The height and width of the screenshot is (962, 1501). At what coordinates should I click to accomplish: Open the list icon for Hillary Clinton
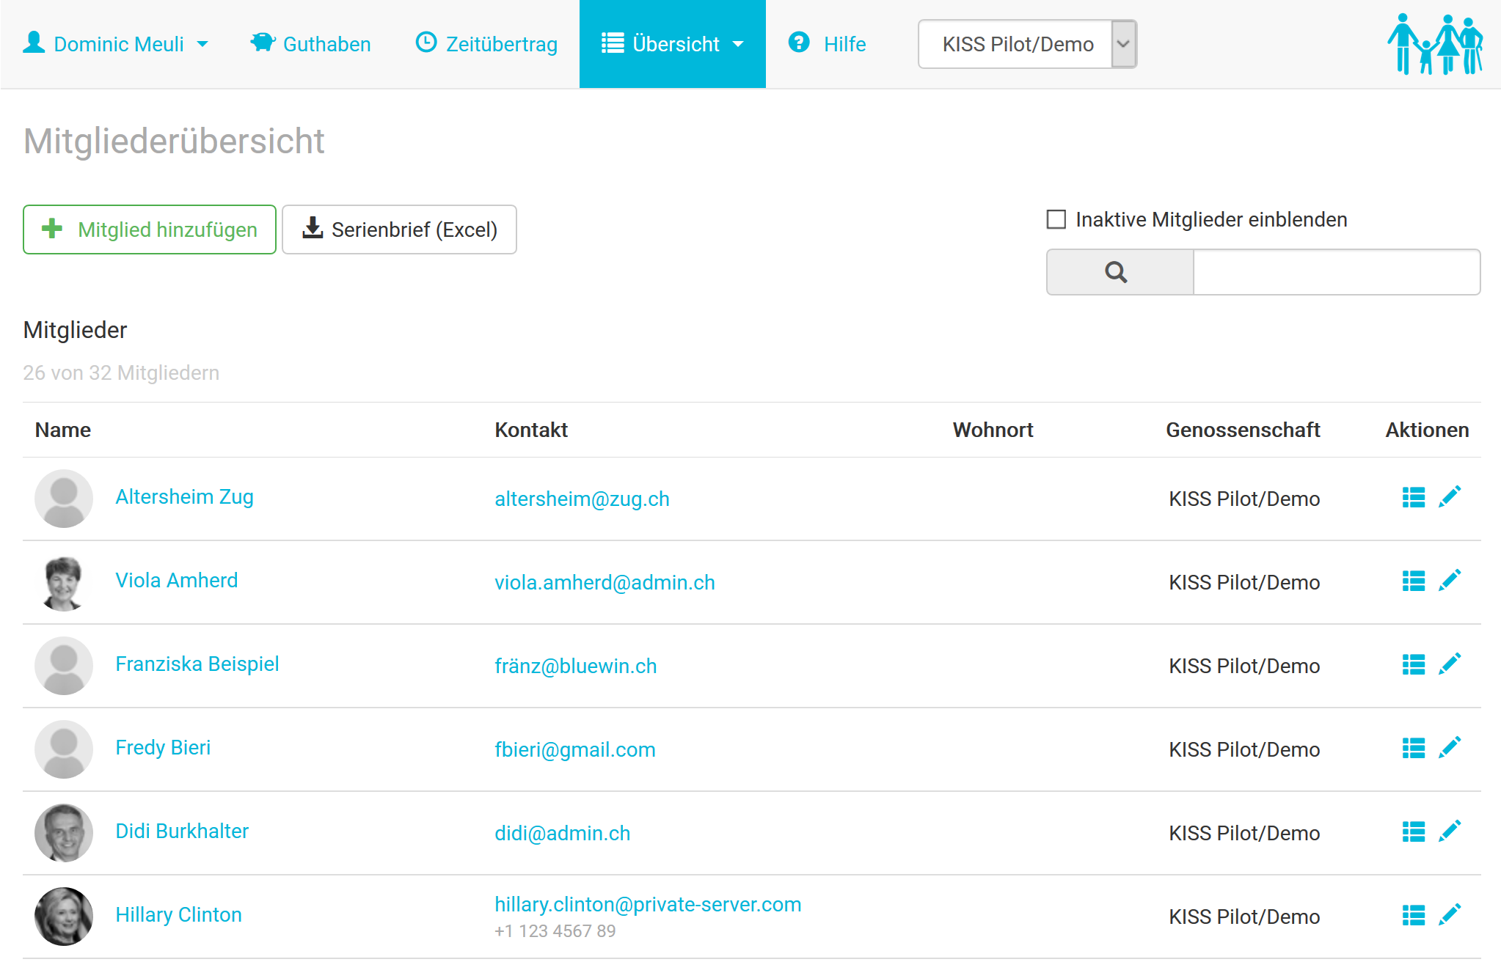point(1413,916)
